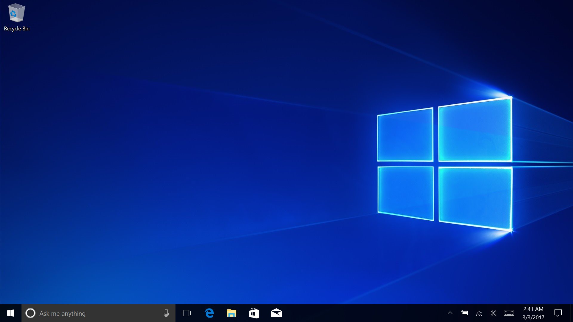This screenshot has height=322, width=573.
Task: Enable Cortana voice activation toggle
Action: point(166,313)
